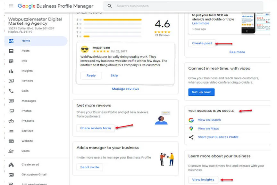
Task: Click the Photos gallery icon
Action: point(11,111)
